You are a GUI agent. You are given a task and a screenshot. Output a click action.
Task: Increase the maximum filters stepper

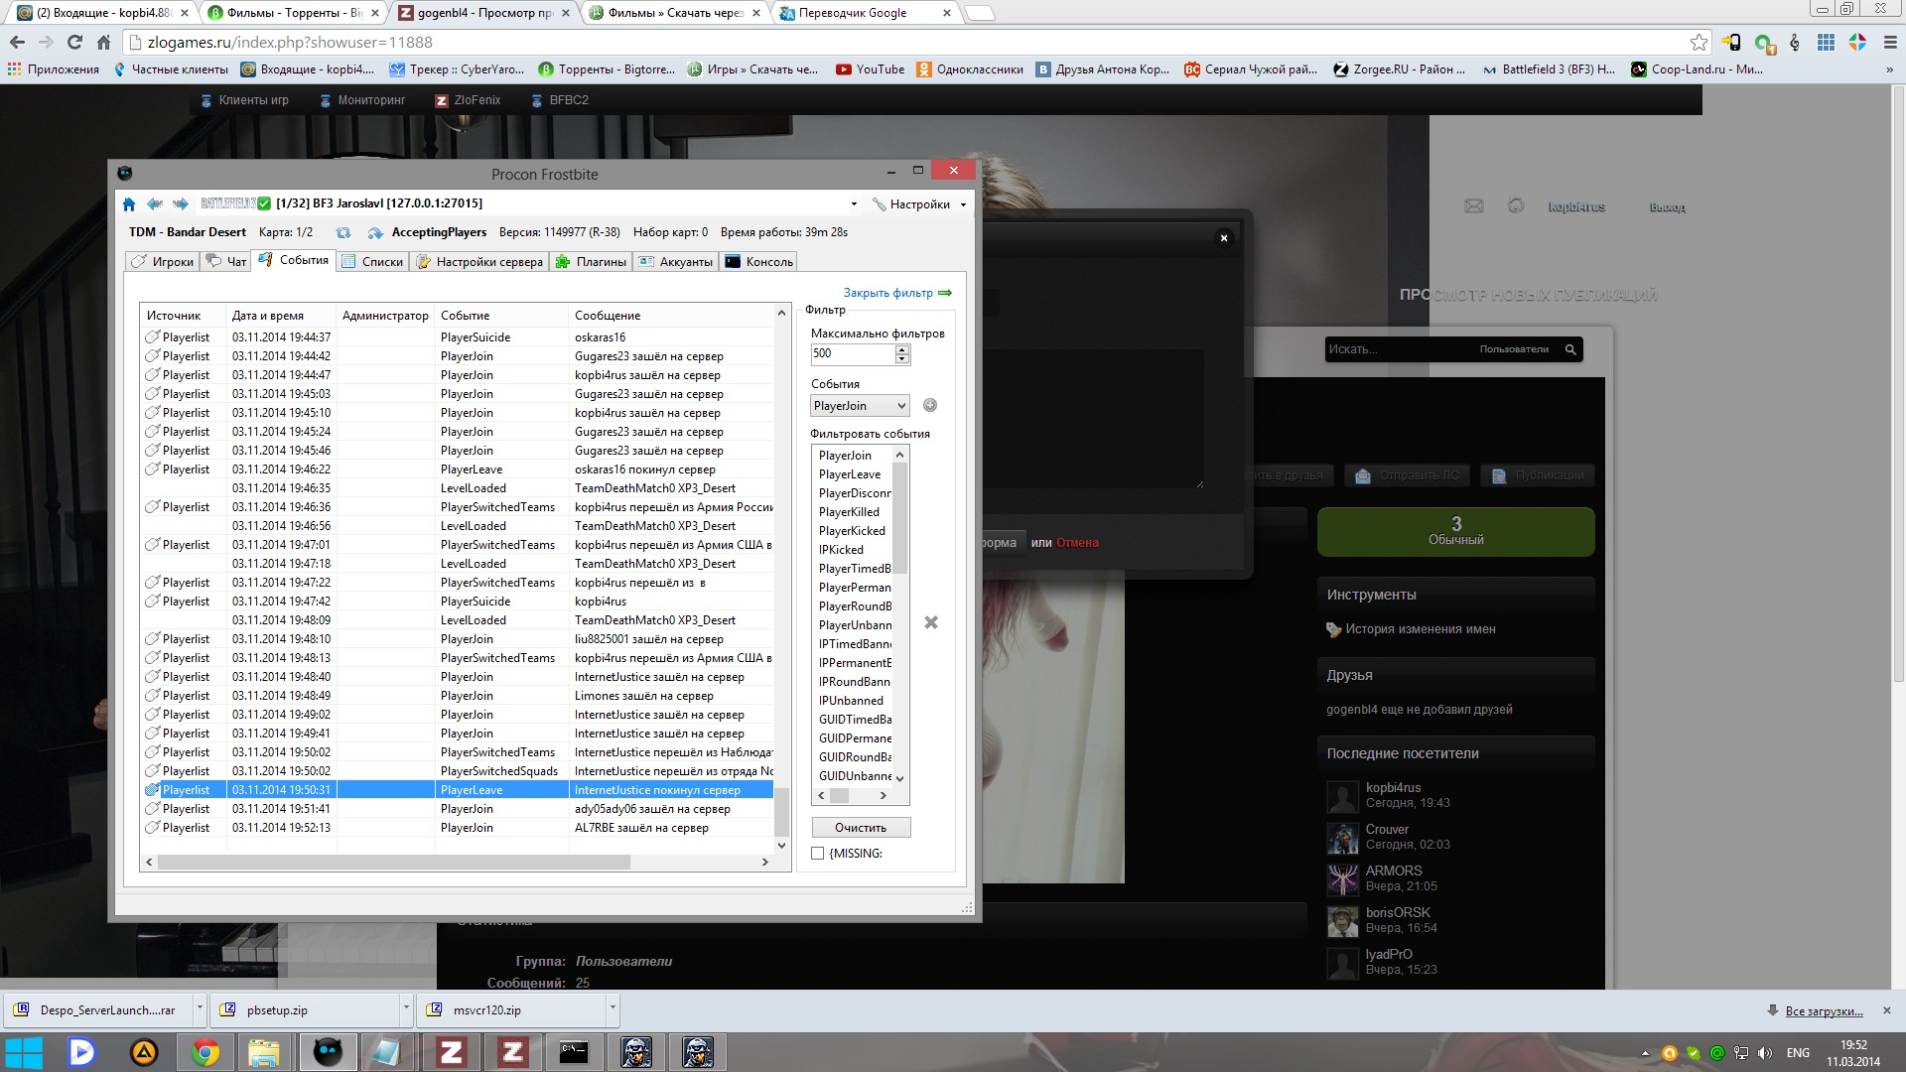[902, 349]
